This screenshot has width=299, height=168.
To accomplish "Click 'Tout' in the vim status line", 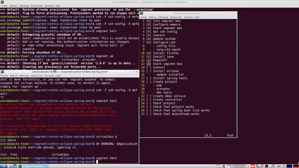I will coord(230,135).
